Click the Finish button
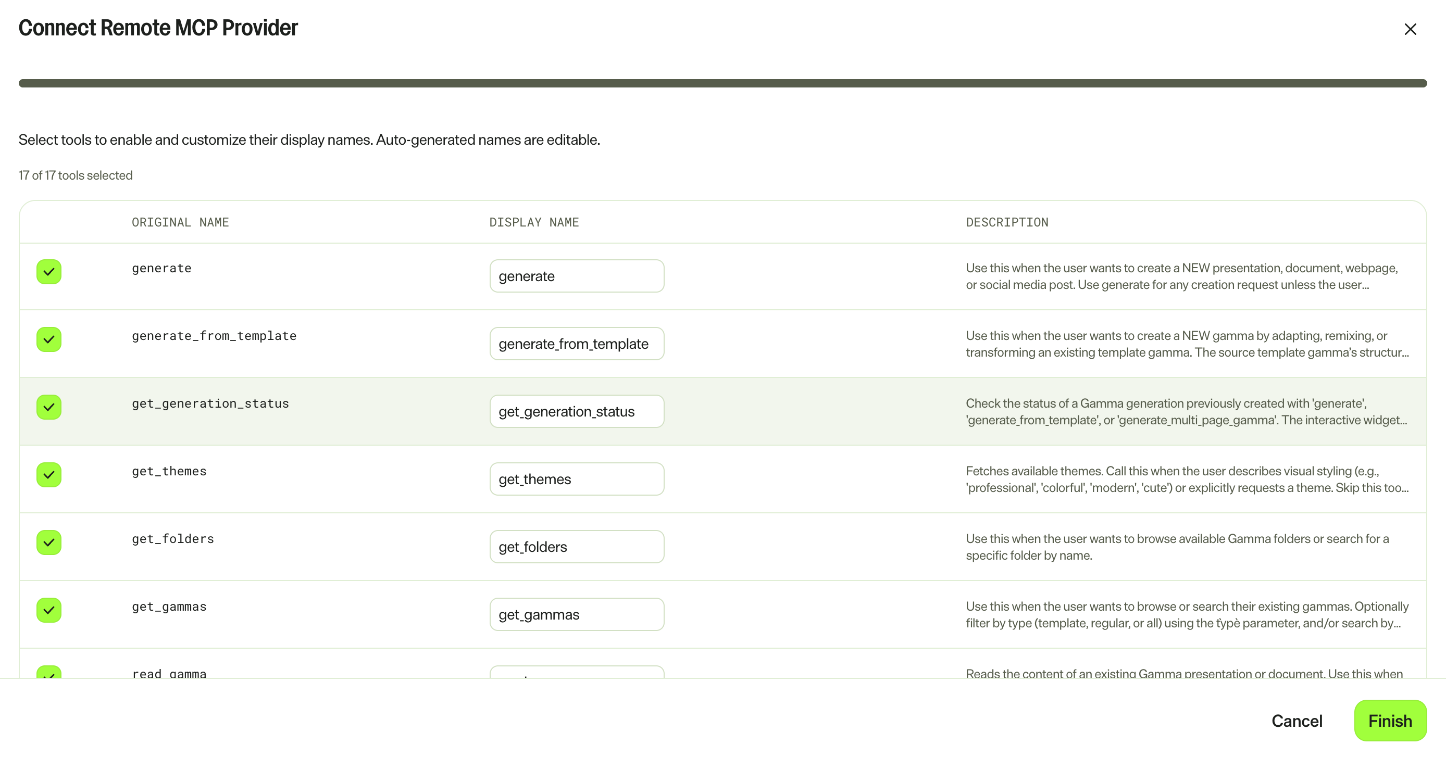Image resolution: width=1446 pixels, height=757 pixels. pyautogui.click(x=1390, y=721)
